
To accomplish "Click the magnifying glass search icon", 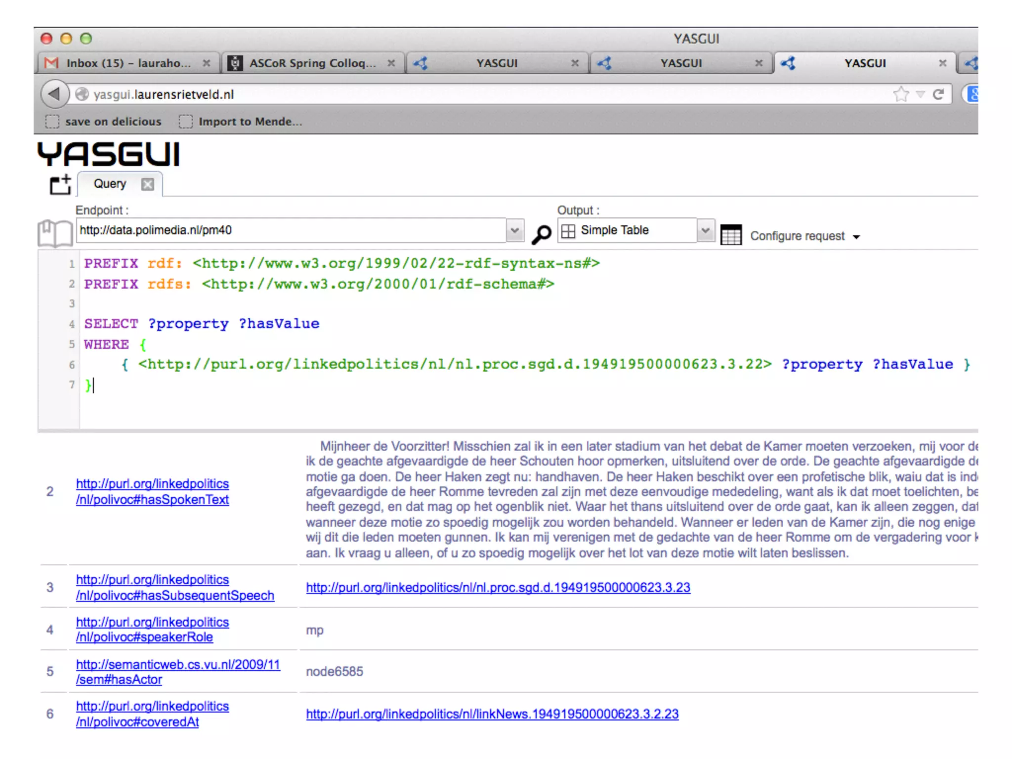I will coord(541,234).
